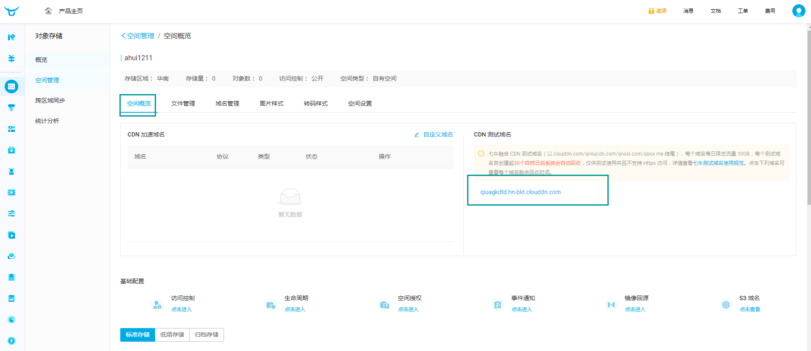This screenshot has width=811, height=351.
Task: Click the funnel-shaped sidebar icon
Action: coord(11,108)
